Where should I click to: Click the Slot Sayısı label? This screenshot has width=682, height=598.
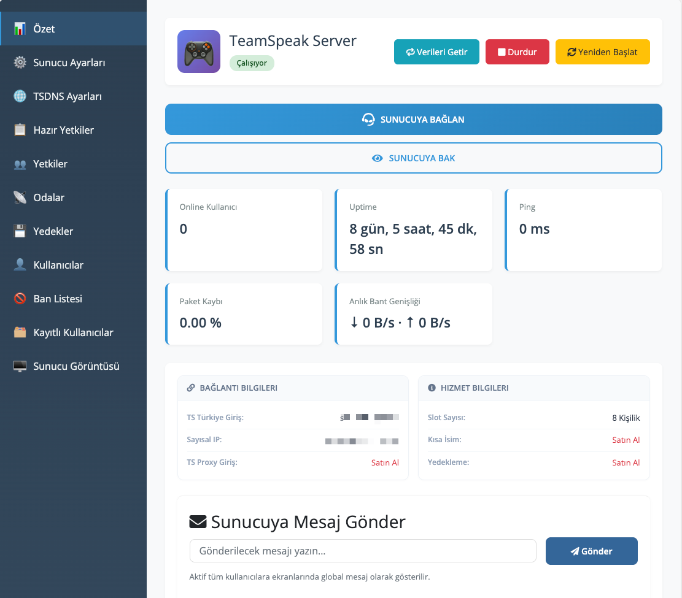pyautogui.click(x=446, y=417)
